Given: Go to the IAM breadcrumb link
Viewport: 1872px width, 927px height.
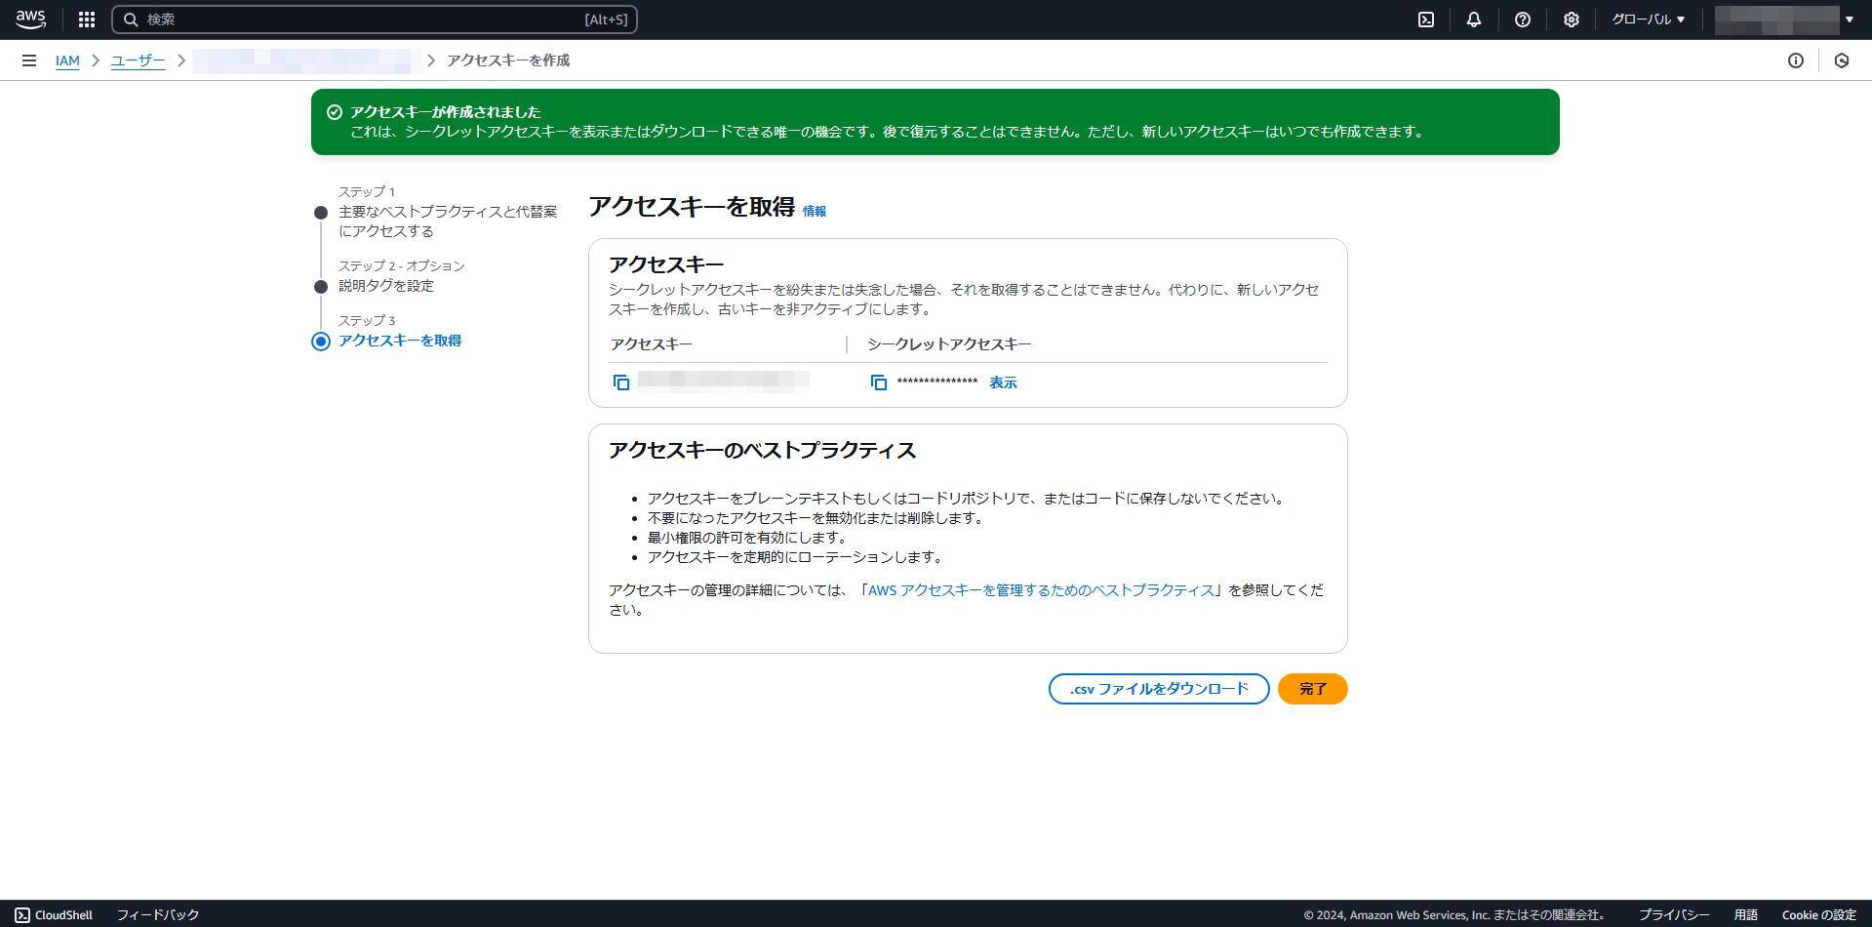Looking at the screenshot, I should [67, 60].
